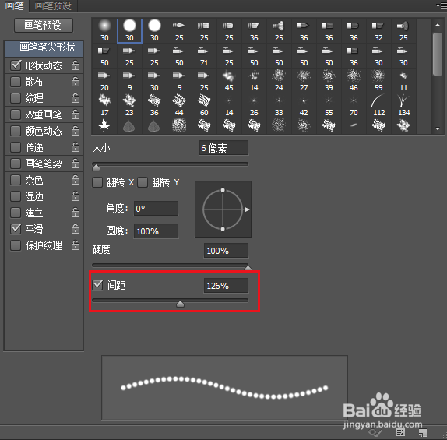
Task: Toggle the 间距 spacing checkbox
Action: [x=98, y=285]
